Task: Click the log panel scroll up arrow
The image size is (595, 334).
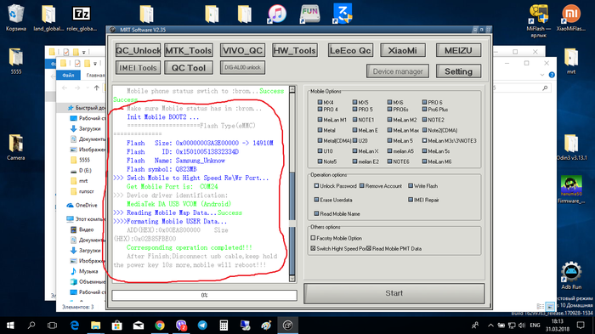Action: [292, 89]
